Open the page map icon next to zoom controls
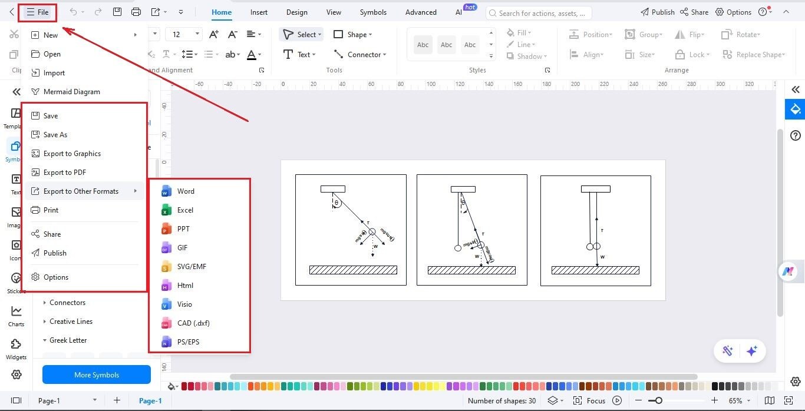 click(x=770, y=400)
